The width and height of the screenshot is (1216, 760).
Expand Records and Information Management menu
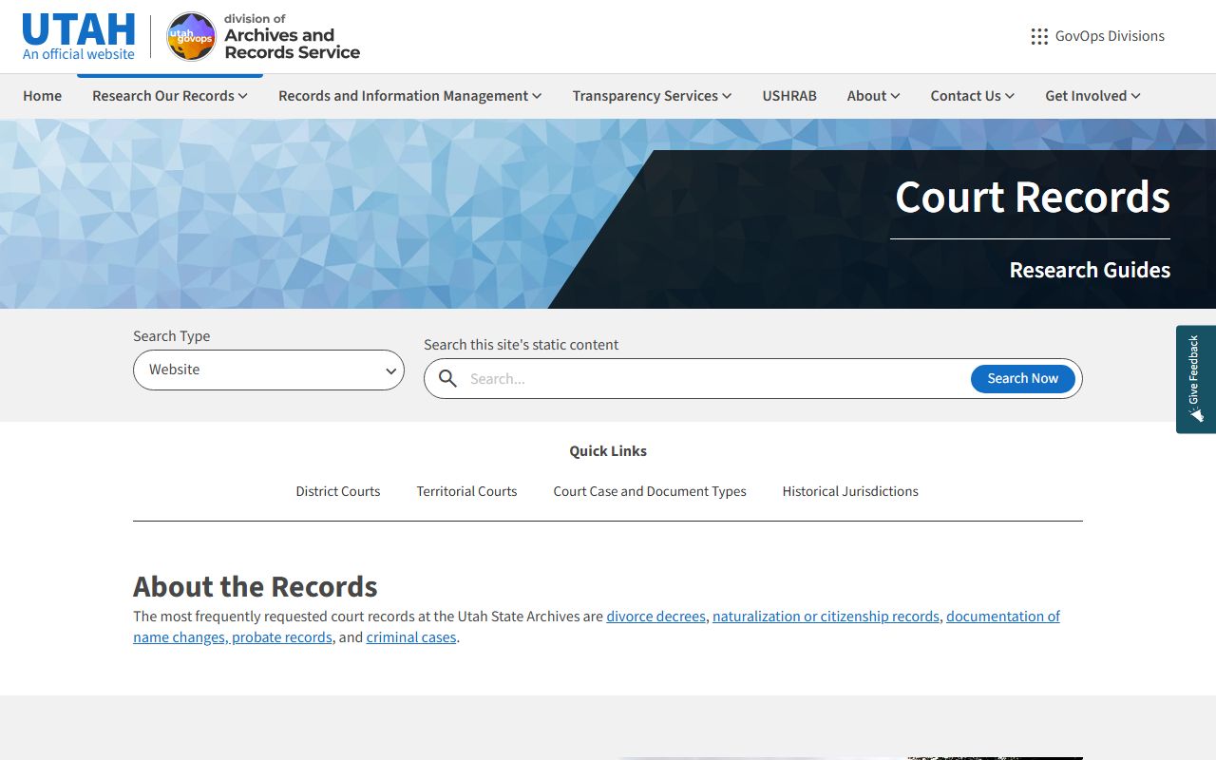click(409, 96)
